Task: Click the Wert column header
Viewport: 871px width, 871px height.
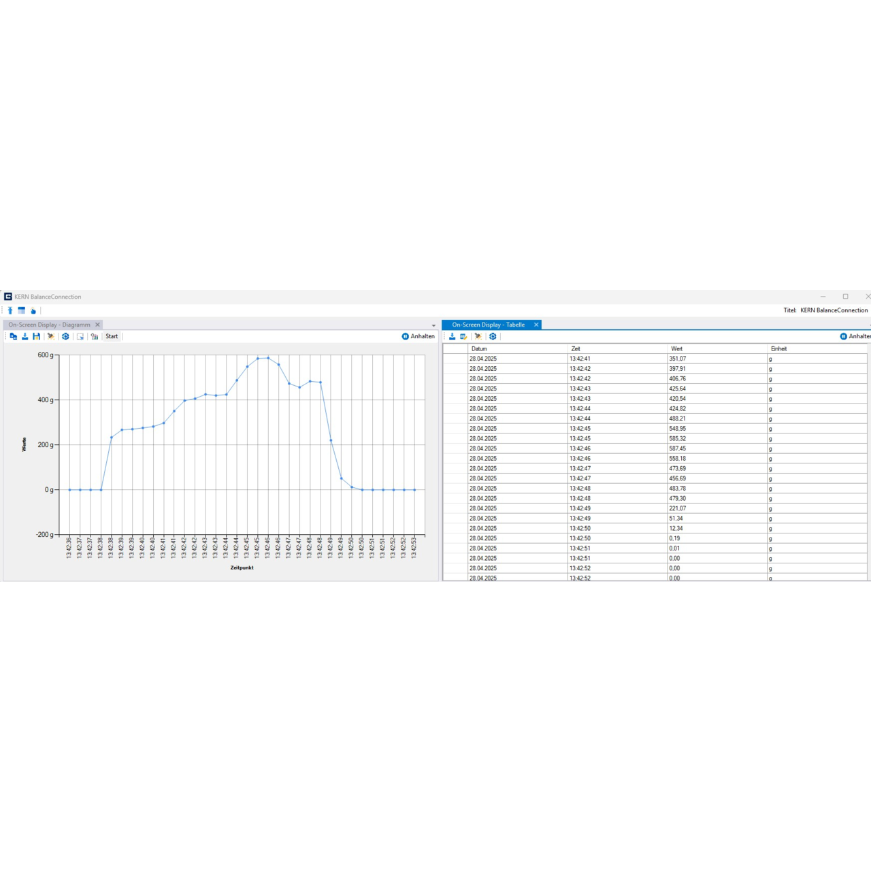Action: coord(677,348)
